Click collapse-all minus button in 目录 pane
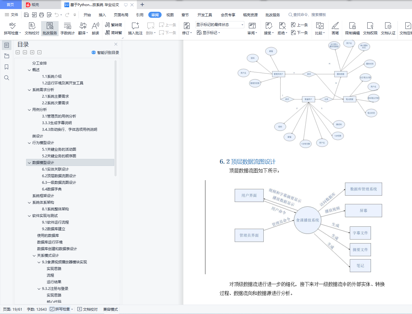This screenshot has width=412, height=314. (x=40, y=52)
